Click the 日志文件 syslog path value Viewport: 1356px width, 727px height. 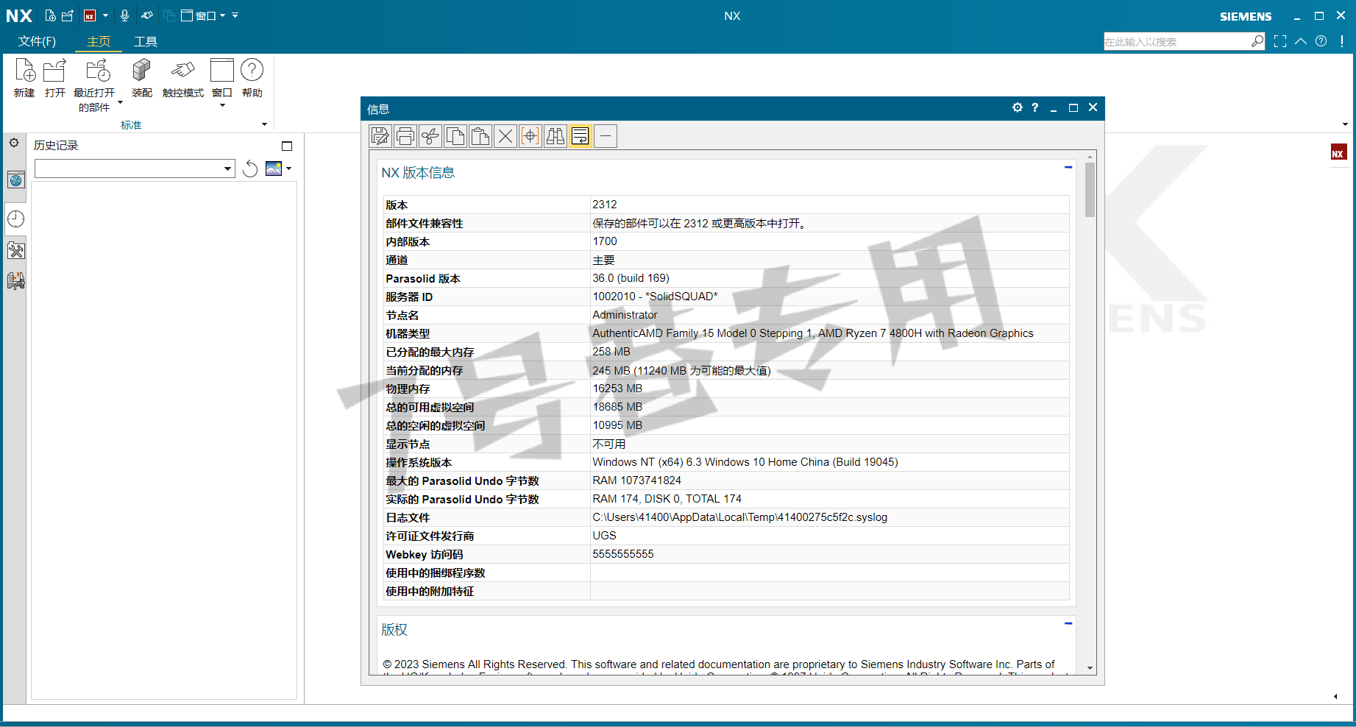739,517
